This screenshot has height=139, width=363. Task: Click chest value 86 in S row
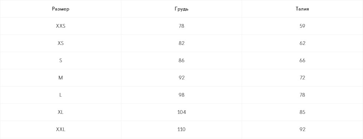181,60
